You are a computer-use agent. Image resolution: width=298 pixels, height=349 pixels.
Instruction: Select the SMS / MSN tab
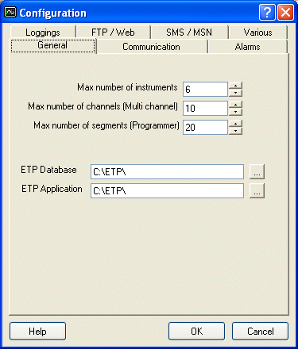tap(189, 33)
